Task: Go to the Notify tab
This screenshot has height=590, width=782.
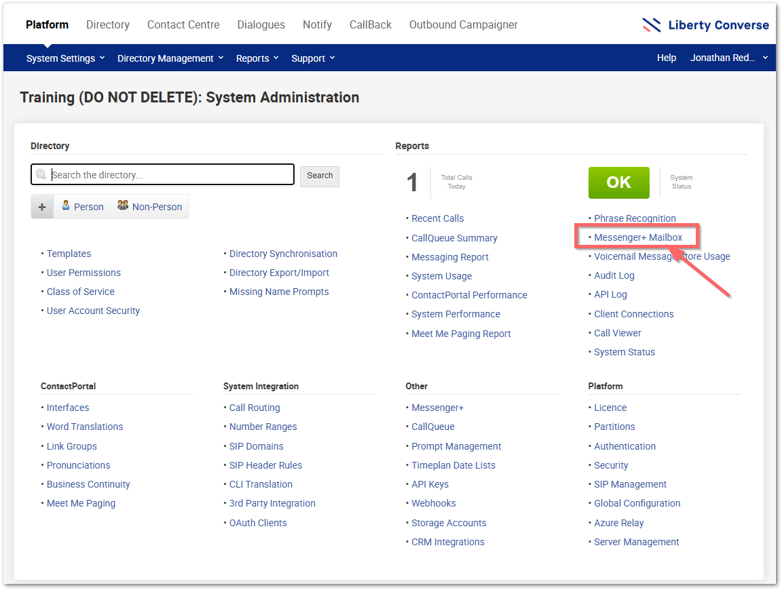Action: coord(317,24)
